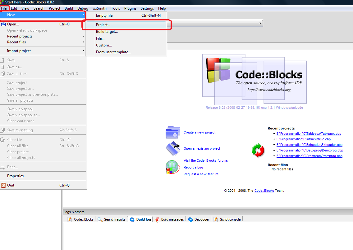Expand the Recent files submenu
353x250 pixels.
43,42
